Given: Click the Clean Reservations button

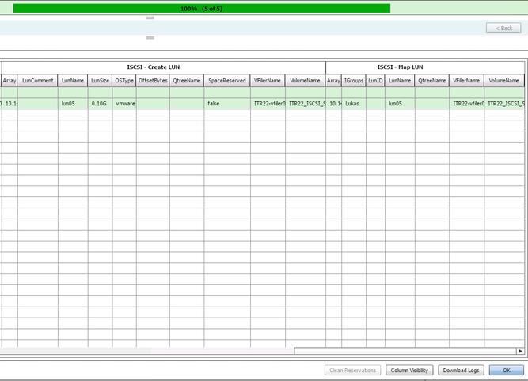Looking at the screenshot, I should (x=352, y=370).
